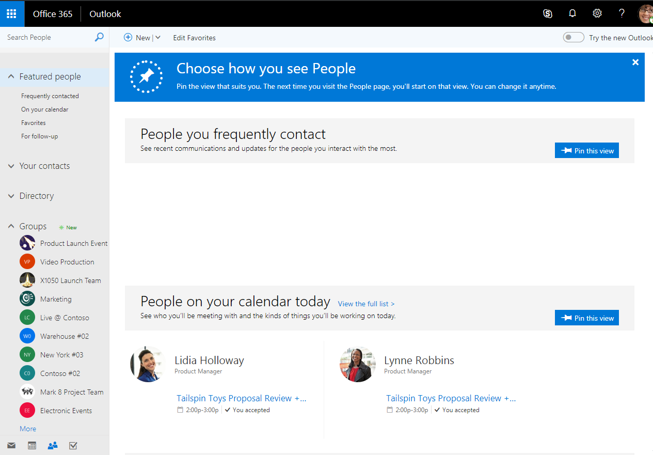Screen dimensions: 653x455
Task: Select On your calendar
Action: click(45, 109)
